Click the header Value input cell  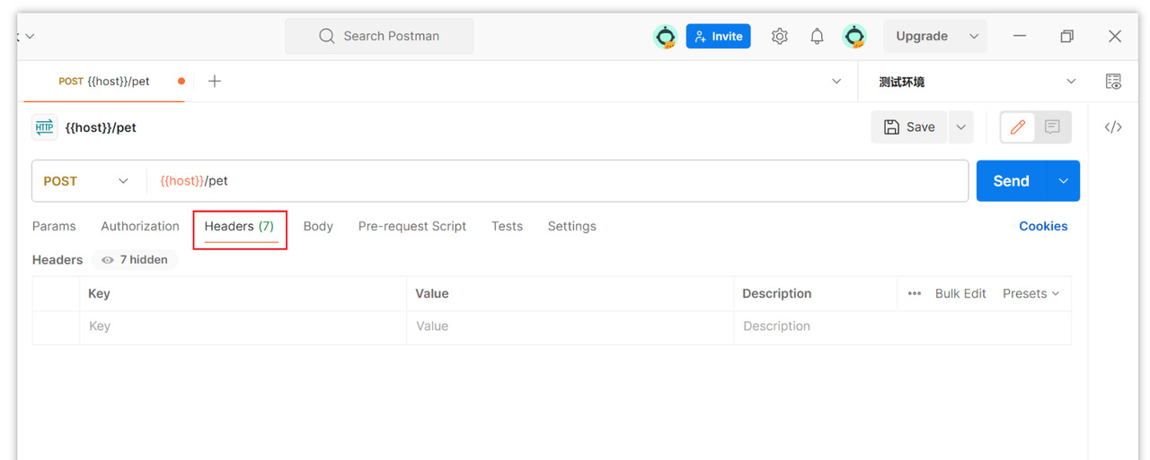(x=570, y=326)
